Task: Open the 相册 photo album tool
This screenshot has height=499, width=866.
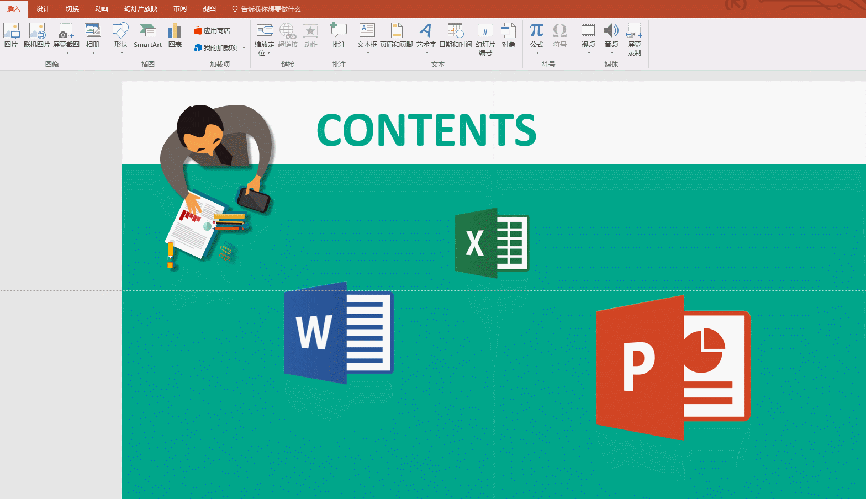Action: [x=93, y=35]
